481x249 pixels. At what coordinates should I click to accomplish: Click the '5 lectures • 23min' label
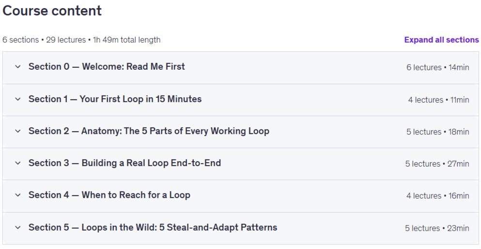click(x=437, y=228)
